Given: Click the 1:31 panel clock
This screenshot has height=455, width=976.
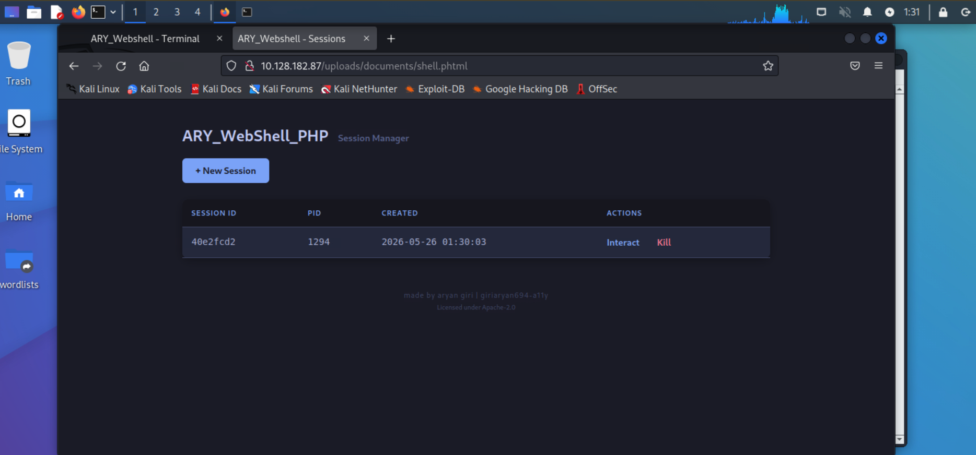Looking at the screenshot, I should [x=912, y=11].
